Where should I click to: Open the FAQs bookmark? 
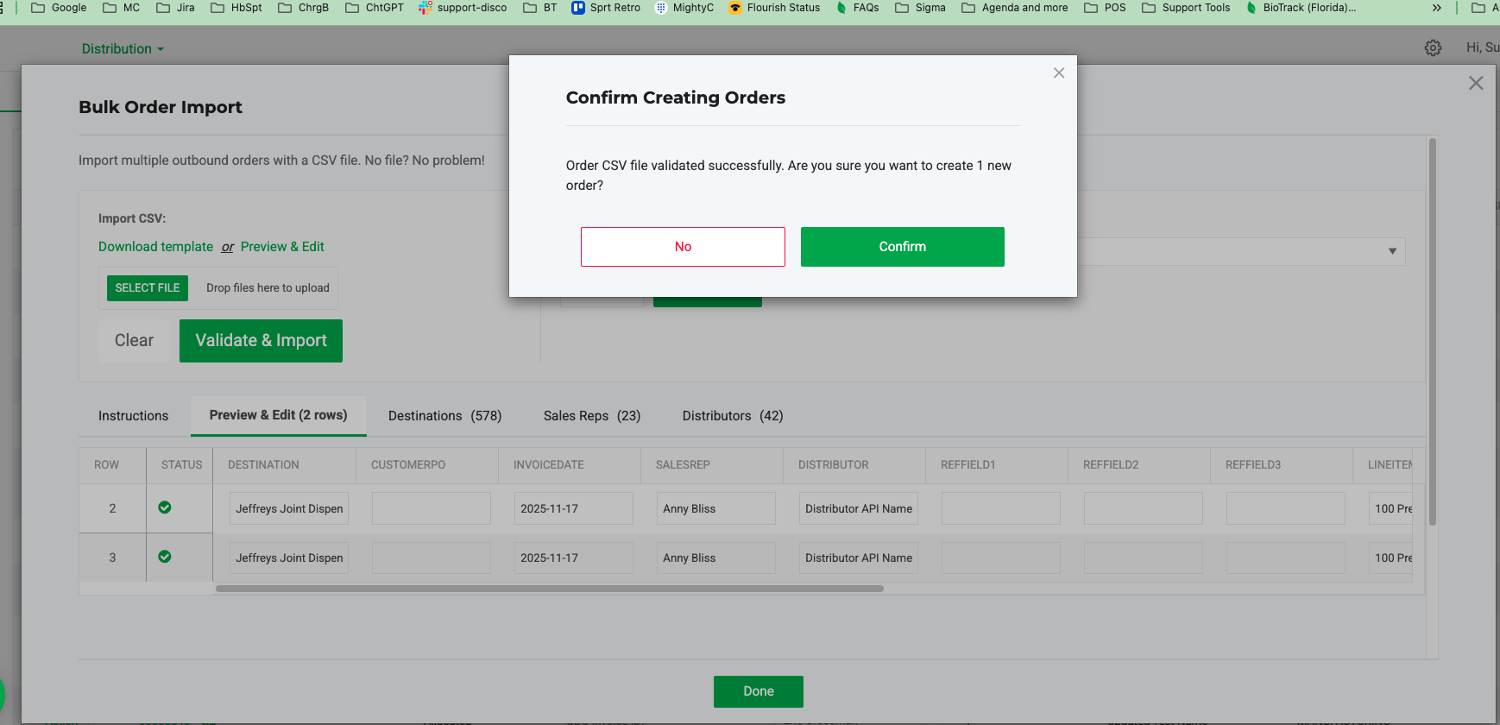(x=857, y=8)
